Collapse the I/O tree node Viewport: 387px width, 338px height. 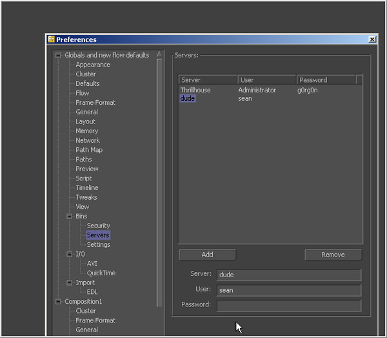pyautogui.click(x=70, y=254)
